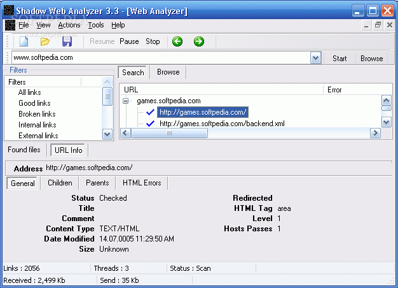The image size is (398, 288).
Task: Open a saved project via the folder icon
Action: [x=45, y=41]
